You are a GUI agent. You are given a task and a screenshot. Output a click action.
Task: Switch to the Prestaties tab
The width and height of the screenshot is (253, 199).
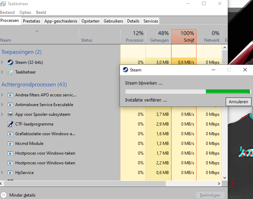pyautogui.click(x=32, y=21)
